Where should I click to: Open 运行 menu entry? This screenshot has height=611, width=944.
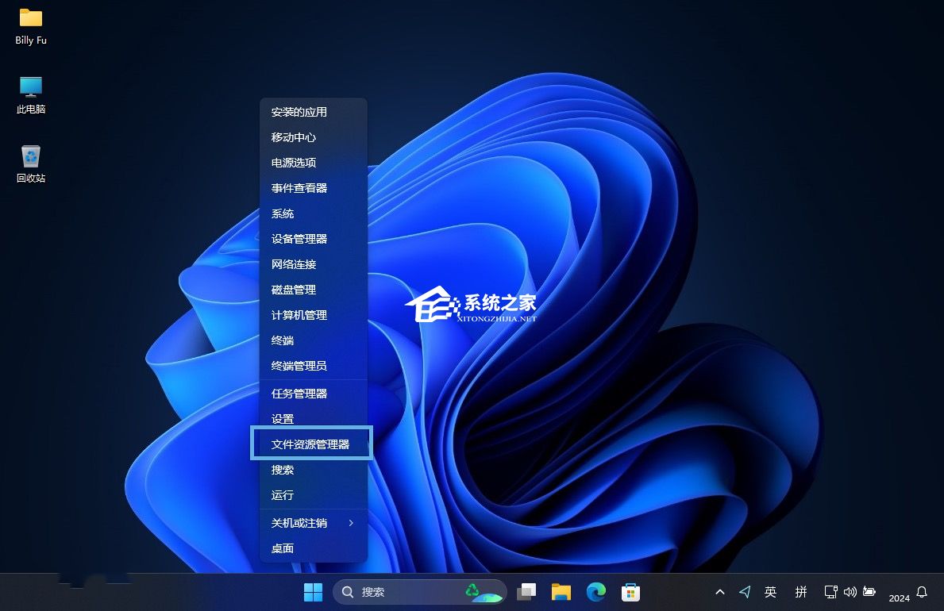tap(313, 495)
